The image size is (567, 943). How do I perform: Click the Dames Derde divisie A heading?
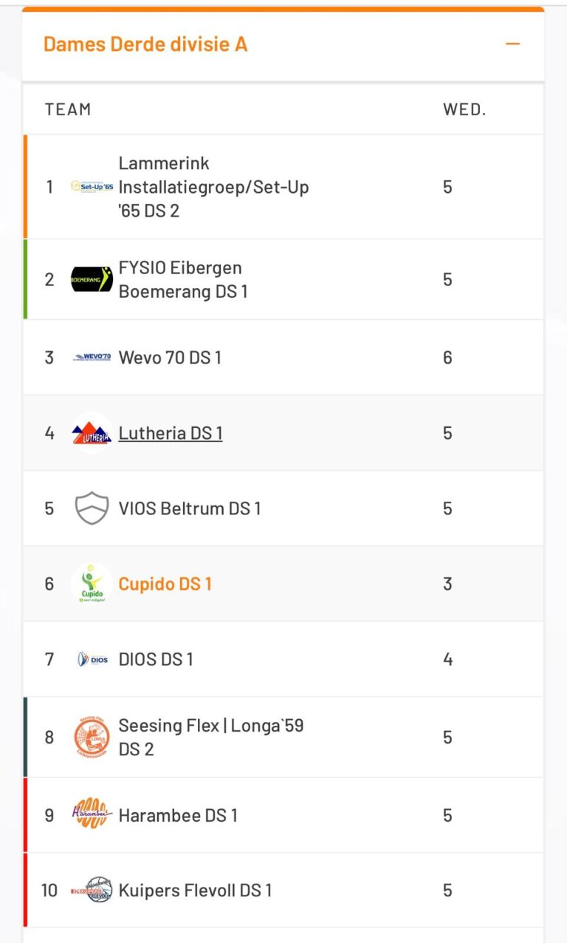pos(145,44)
